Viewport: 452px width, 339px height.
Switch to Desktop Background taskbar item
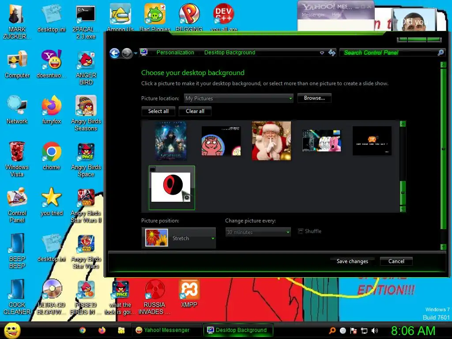click(x=238, y=330)
